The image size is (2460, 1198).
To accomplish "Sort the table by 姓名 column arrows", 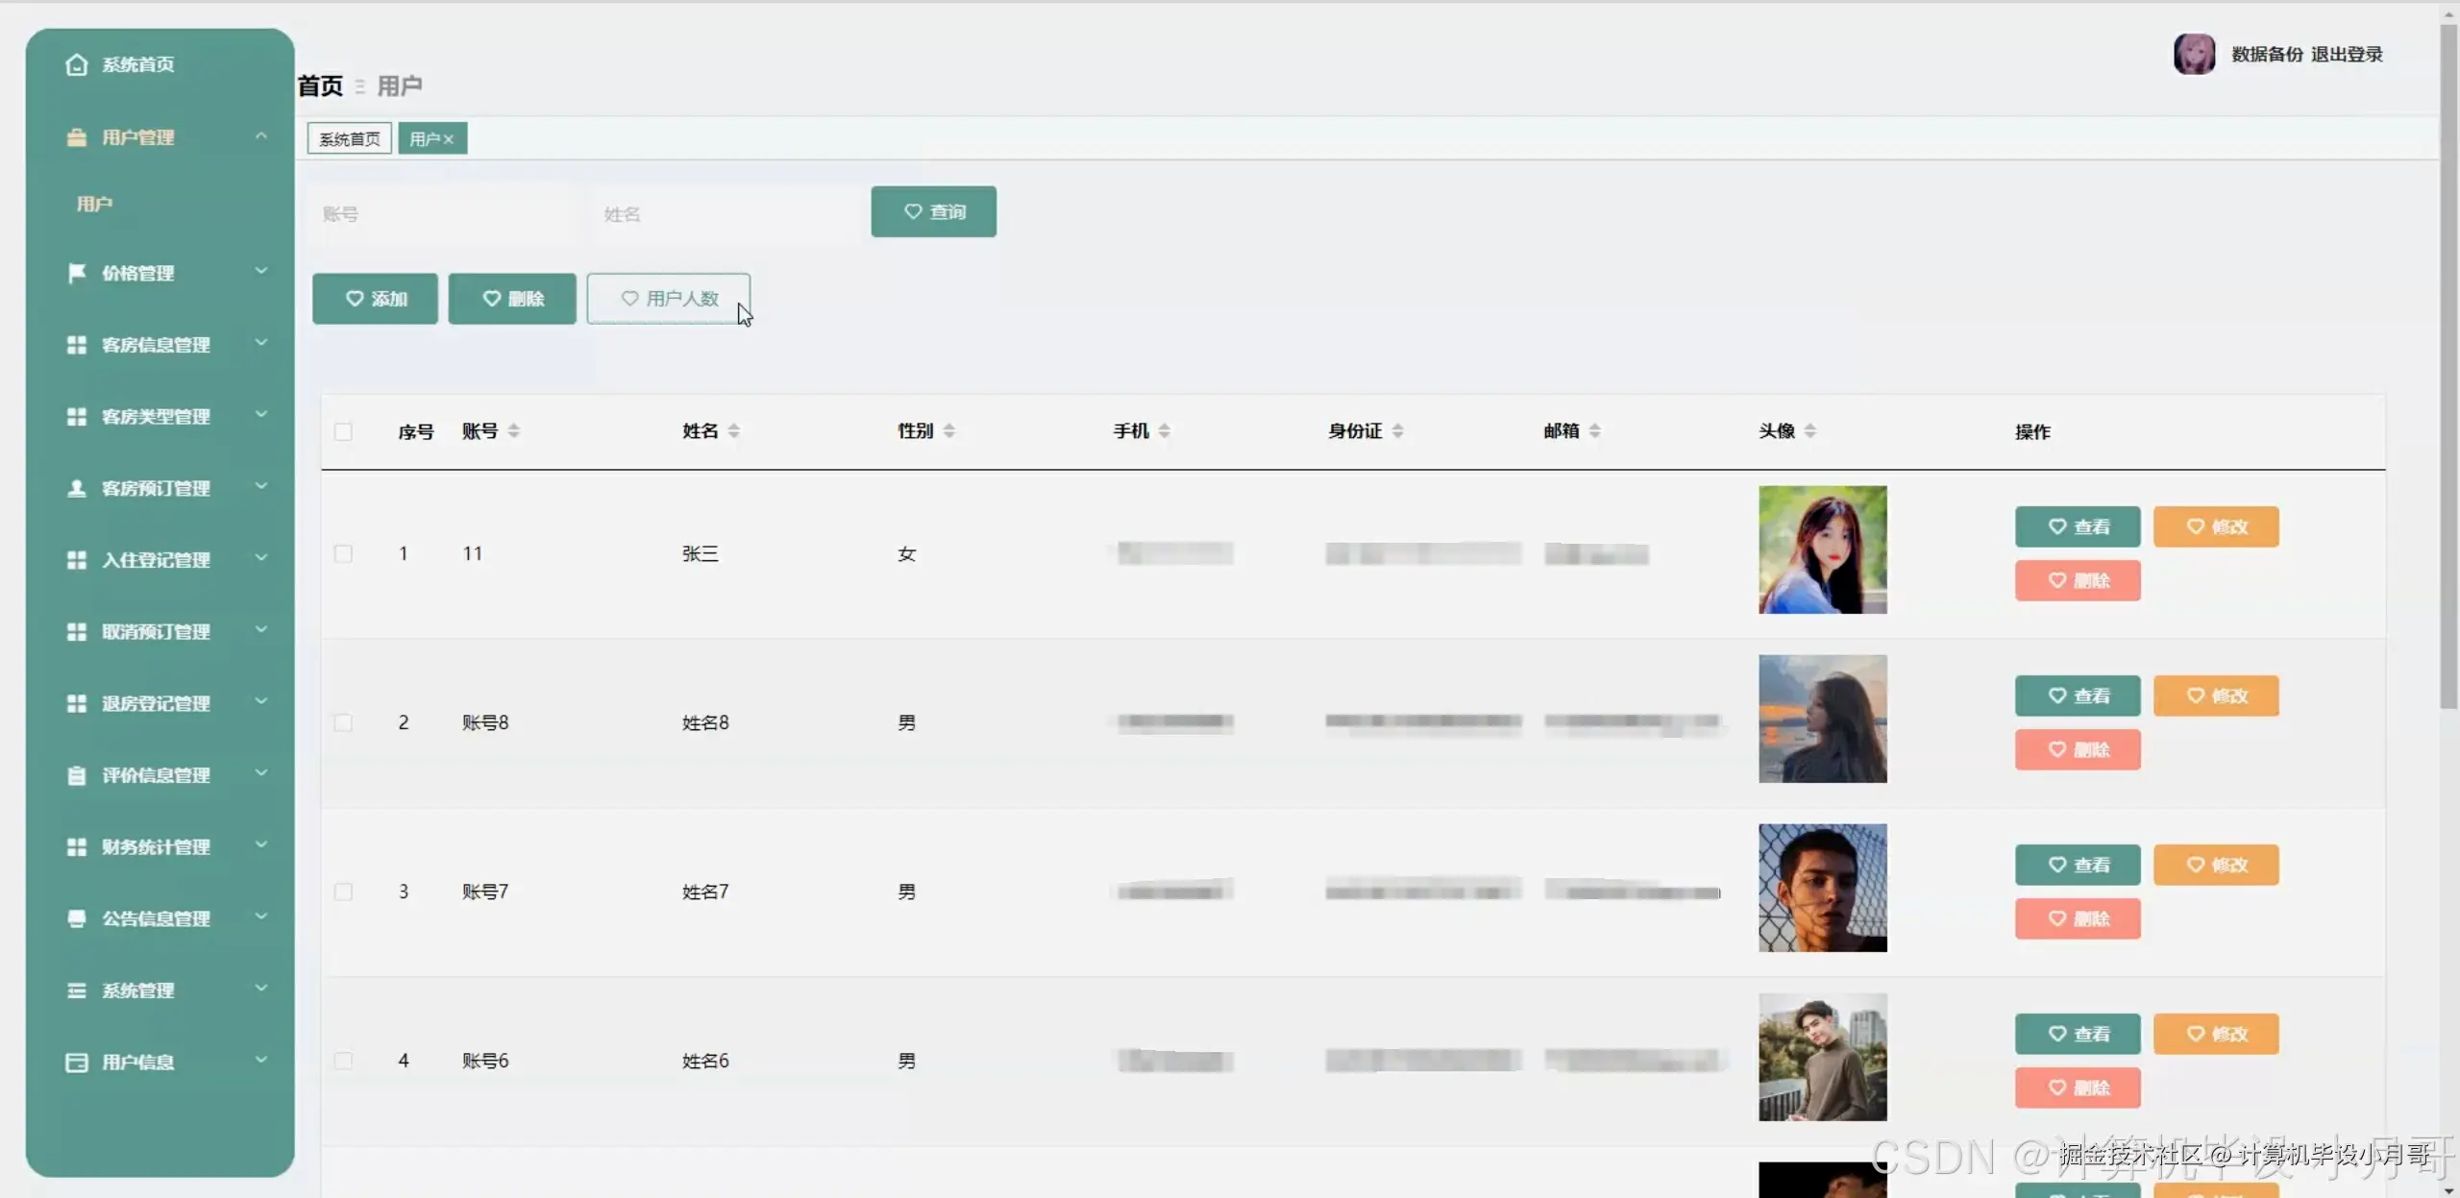I will pos(734,431).
